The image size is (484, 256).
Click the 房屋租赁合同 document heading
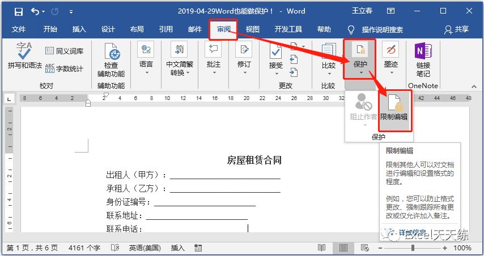pyautogui.click(x=254, y=160)
